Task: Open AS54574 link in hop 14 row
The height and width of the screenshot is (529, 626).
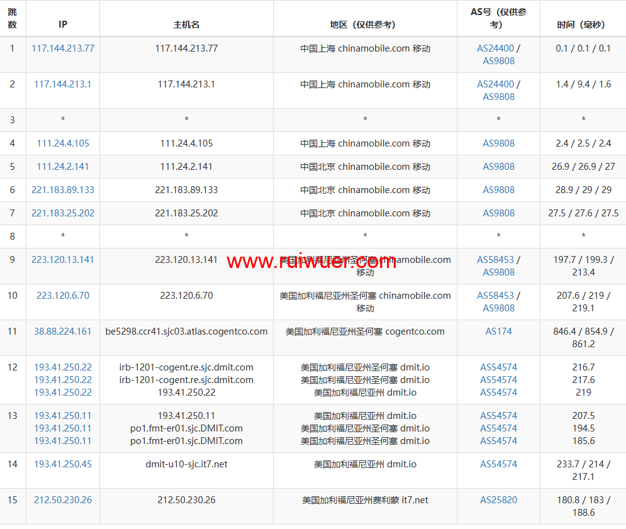Action: (498, 464)
